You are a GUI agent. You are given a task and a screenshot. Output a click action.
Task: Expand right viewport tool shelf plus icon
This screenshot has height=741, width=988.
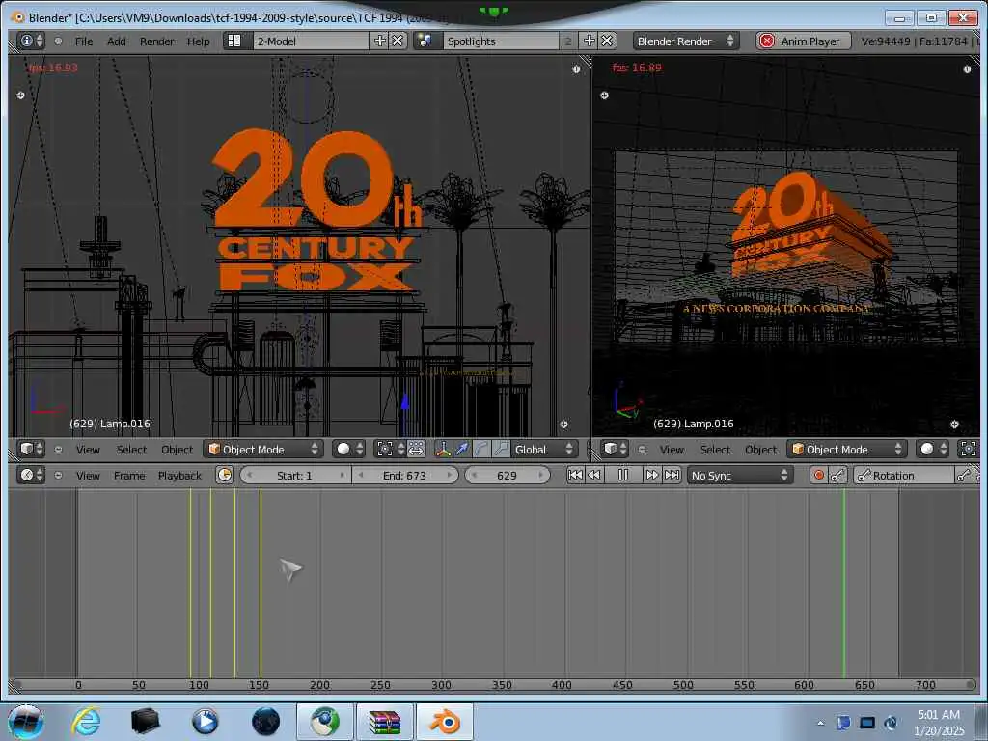[x=604, y=96]
